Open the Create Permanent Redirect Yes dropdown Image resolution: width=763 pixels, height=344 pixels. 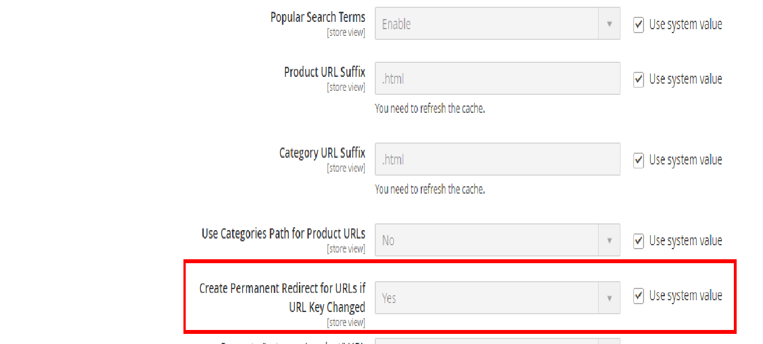tap(497, 297)
